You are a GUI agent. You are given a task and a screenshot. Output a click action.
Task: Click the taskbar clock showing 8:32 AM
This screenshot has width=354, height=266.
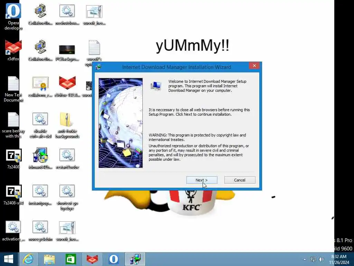(x=339, y=259)
